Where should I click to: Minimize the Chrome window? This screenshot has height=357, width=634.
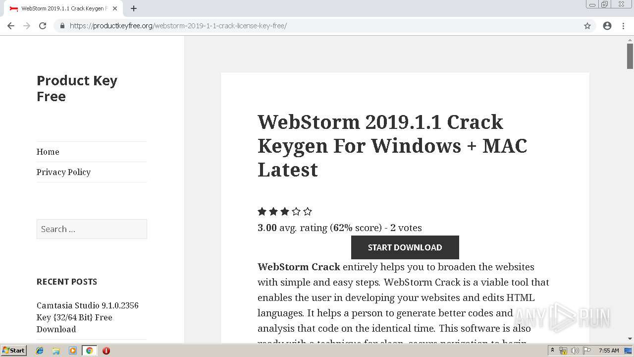(x=592, y=4)
